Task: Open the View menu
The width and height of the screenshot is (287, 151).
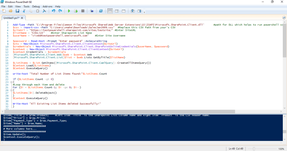Action: (18, 6)
